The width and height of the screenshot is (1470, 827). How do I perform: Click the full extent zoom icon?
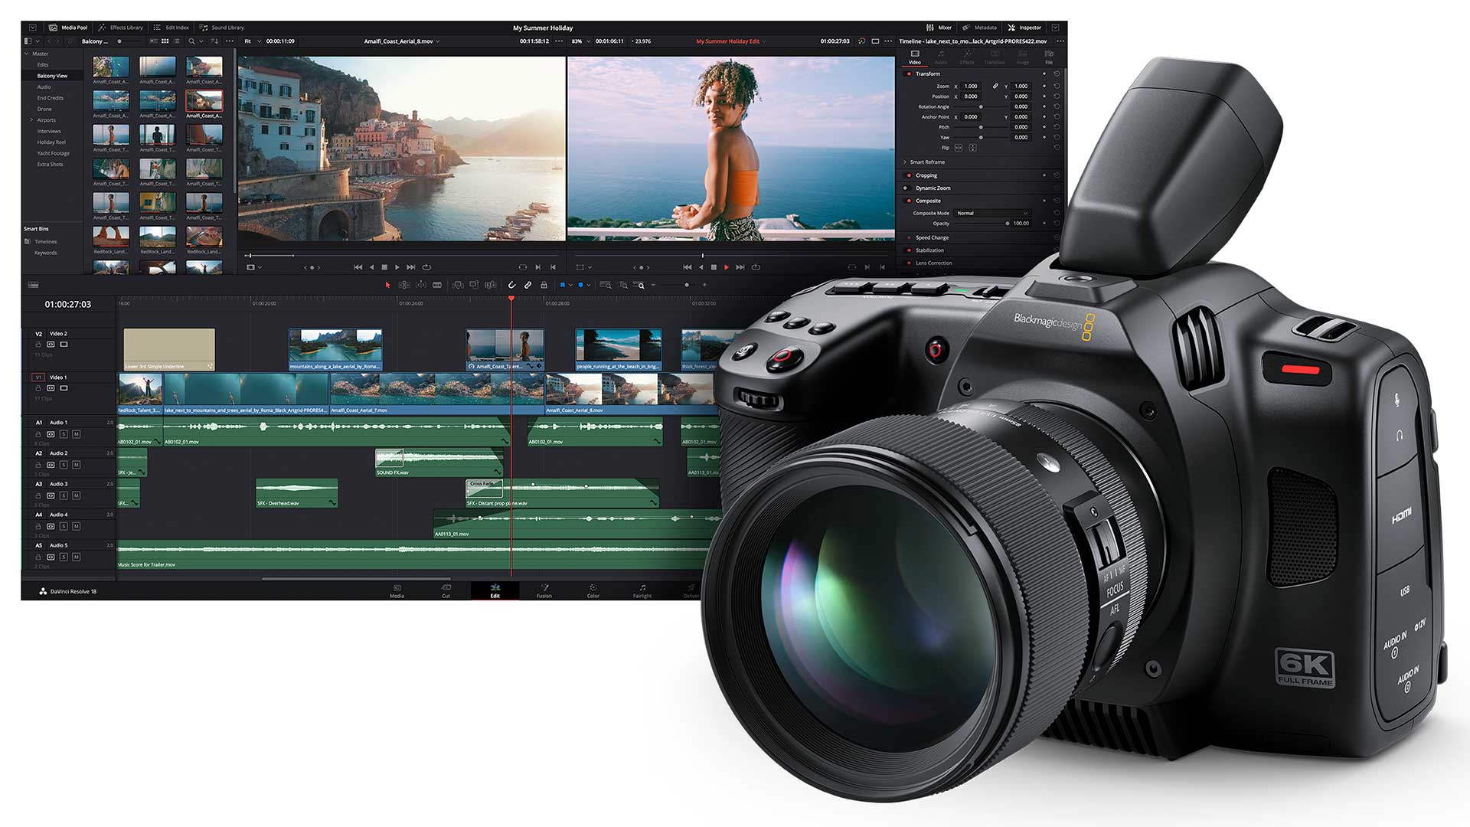(606, 285)
